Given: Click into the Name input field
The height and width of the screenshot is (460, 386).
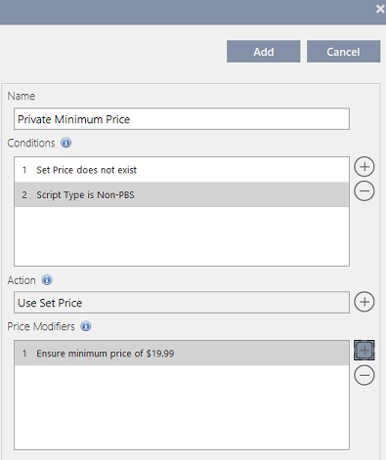Looking at the screenshot, I should point(182,119).
